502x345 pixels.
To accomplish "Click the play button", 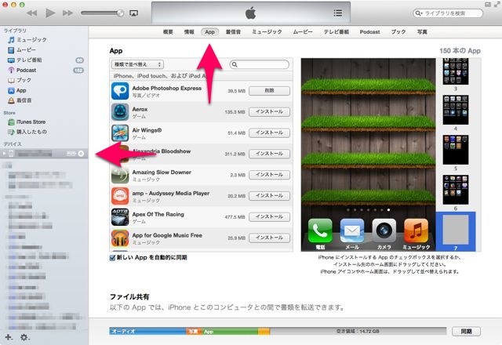I will (x=50, y=13).
